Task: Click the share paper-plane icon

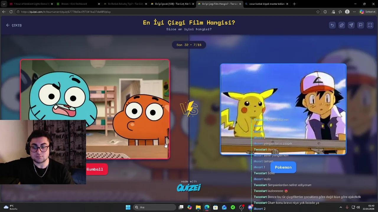Action: click(x=351, y=25)
